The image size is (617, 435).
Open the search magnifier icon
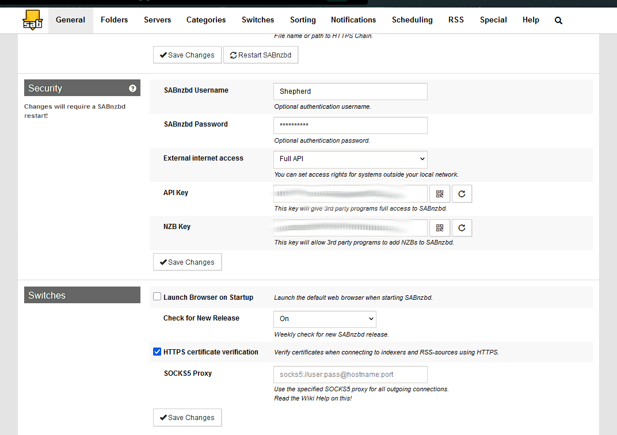(x=558, y=21)
